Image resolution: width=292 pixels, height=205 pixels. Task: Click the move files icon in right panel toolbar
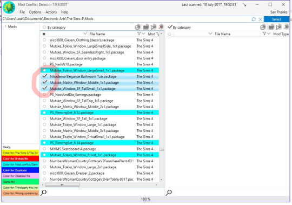pos(279,27)
